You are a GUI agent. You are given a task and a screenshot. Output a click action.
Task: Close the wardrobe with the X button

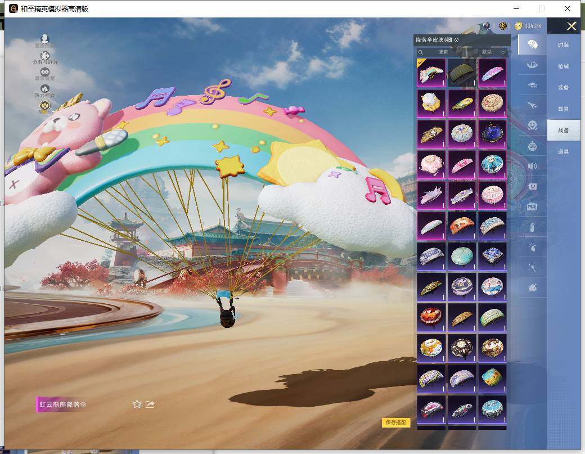[x=571, y=26]
